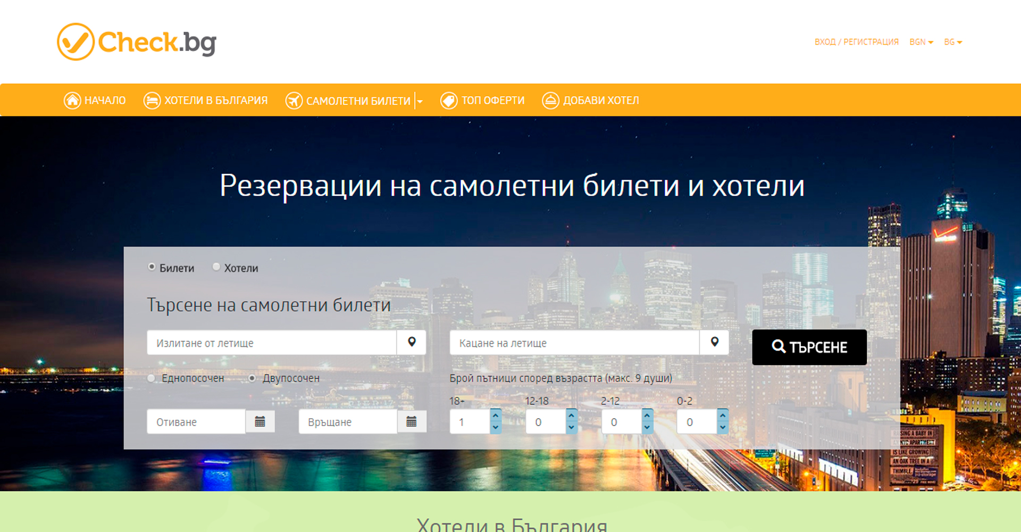Viewport: 1021px width, 532px height.
Task: Open the ВХОД / РЕГИСТРАЦИЯ page
Action: point(856,41)
